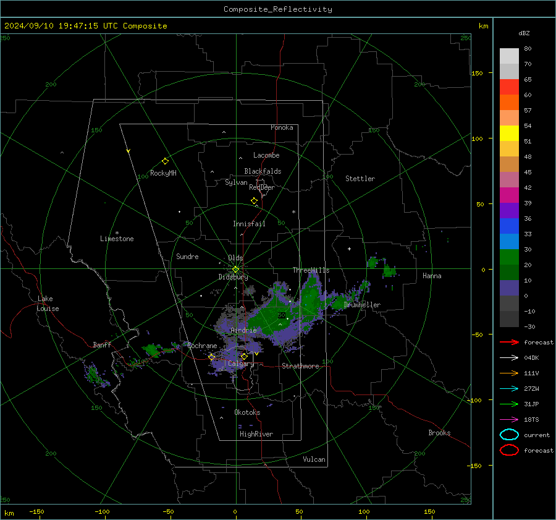Viewport: 556px width, 520px height.
Task: Click the Brooks label
Action: (439, 433)
